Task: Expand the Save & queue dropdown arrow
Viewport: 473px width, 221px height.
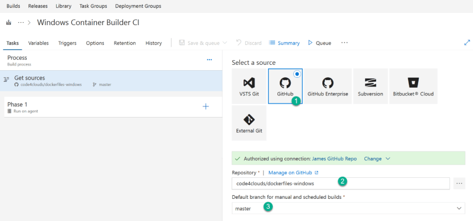Action: pyautogui.click(x=225, y=43)
